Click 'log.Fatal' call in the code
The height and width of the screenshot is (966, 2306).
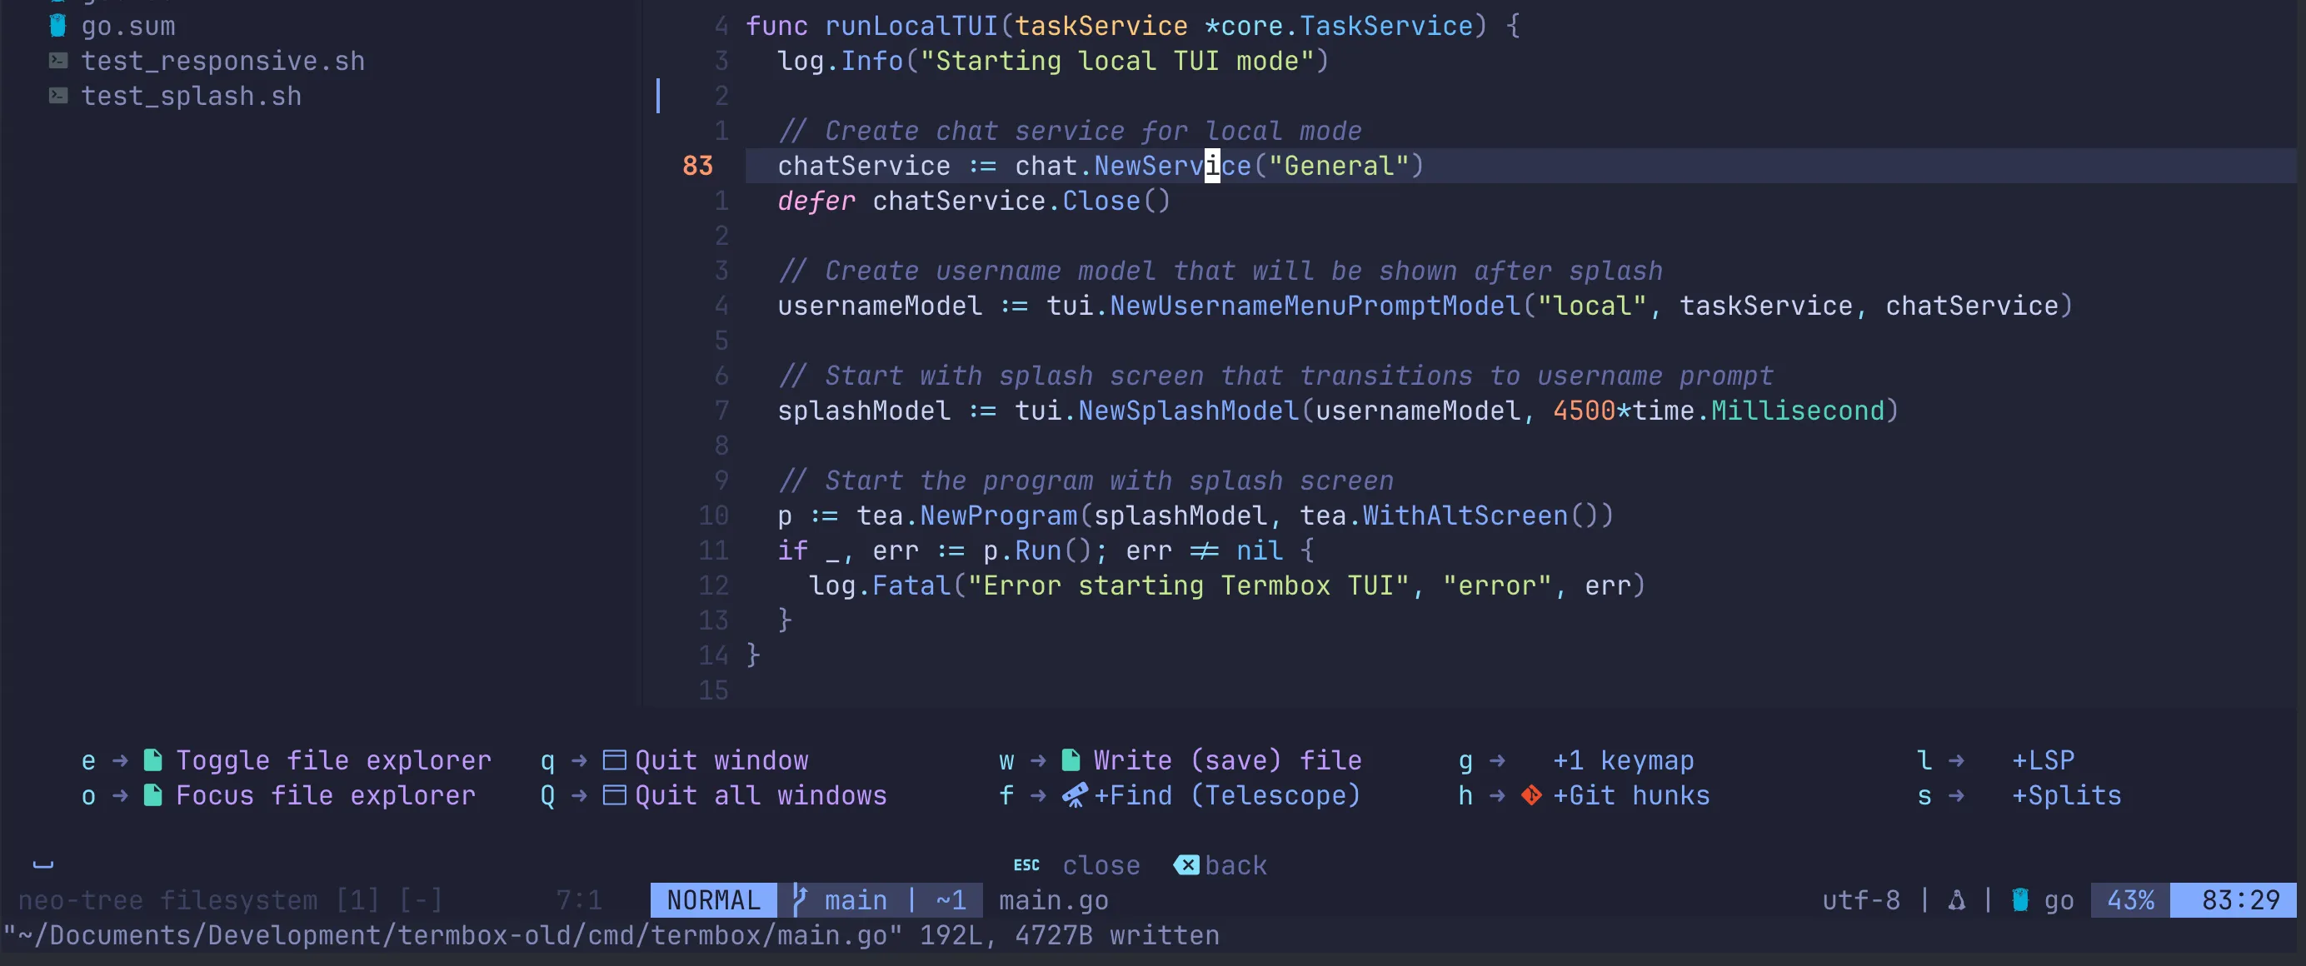coord(879,585)
